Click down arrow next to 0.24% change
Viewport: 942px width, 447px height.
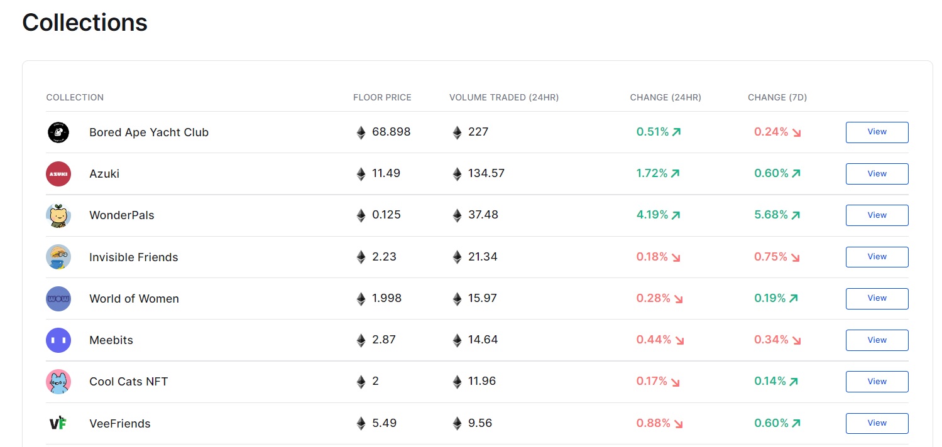pos(796,133)
